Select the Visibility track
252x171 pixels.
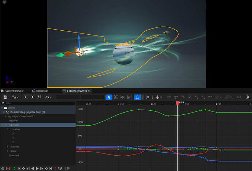(x=13, y=120)
